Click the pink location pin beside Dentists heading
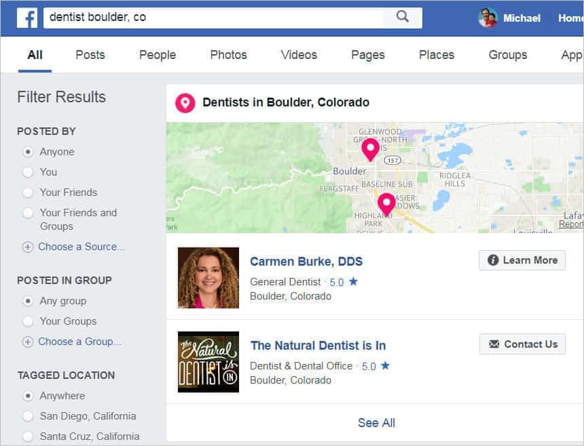Image resolution: width=584 pixels, height=446 pixels. [185, 102]
